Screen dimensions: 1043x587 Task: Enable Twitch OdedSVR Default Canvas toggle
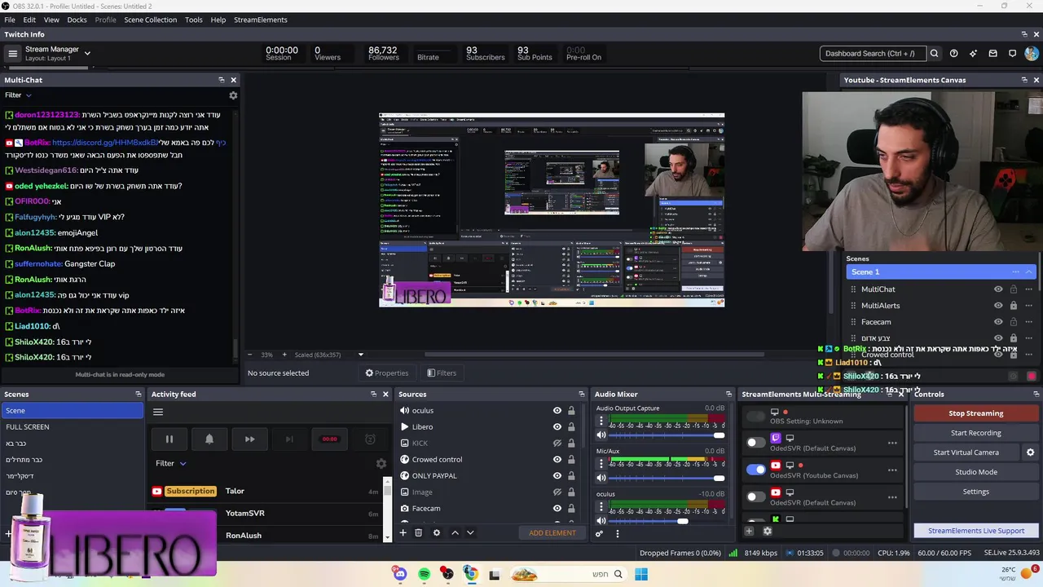point(756,443)
